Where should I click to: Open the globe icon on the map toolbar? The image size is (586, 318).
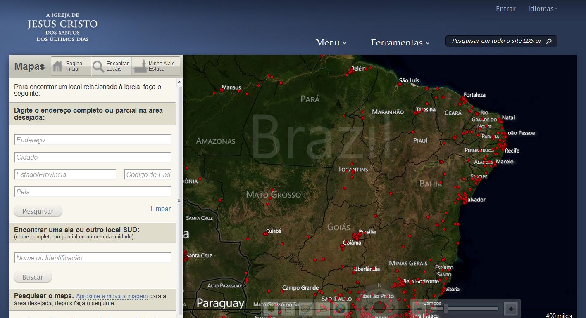tap(340, 308)
